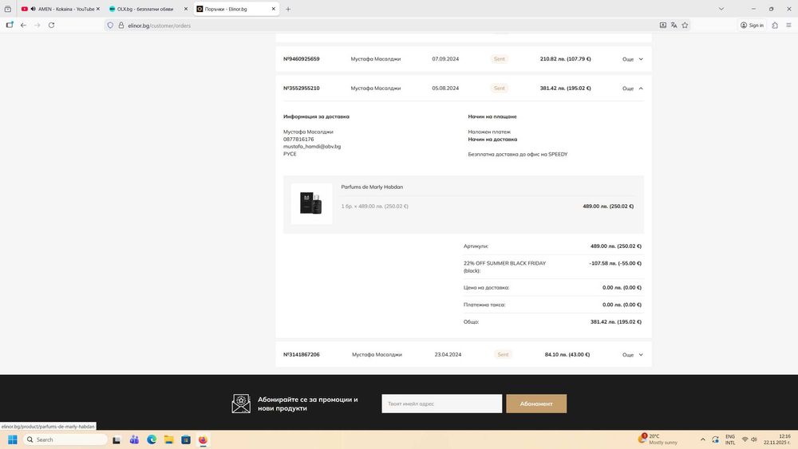The height and width of the screenshot is (449, 798).
Task: Open Firefox hamburger menu
Action: pyautogui.click(x=788, y=25)
